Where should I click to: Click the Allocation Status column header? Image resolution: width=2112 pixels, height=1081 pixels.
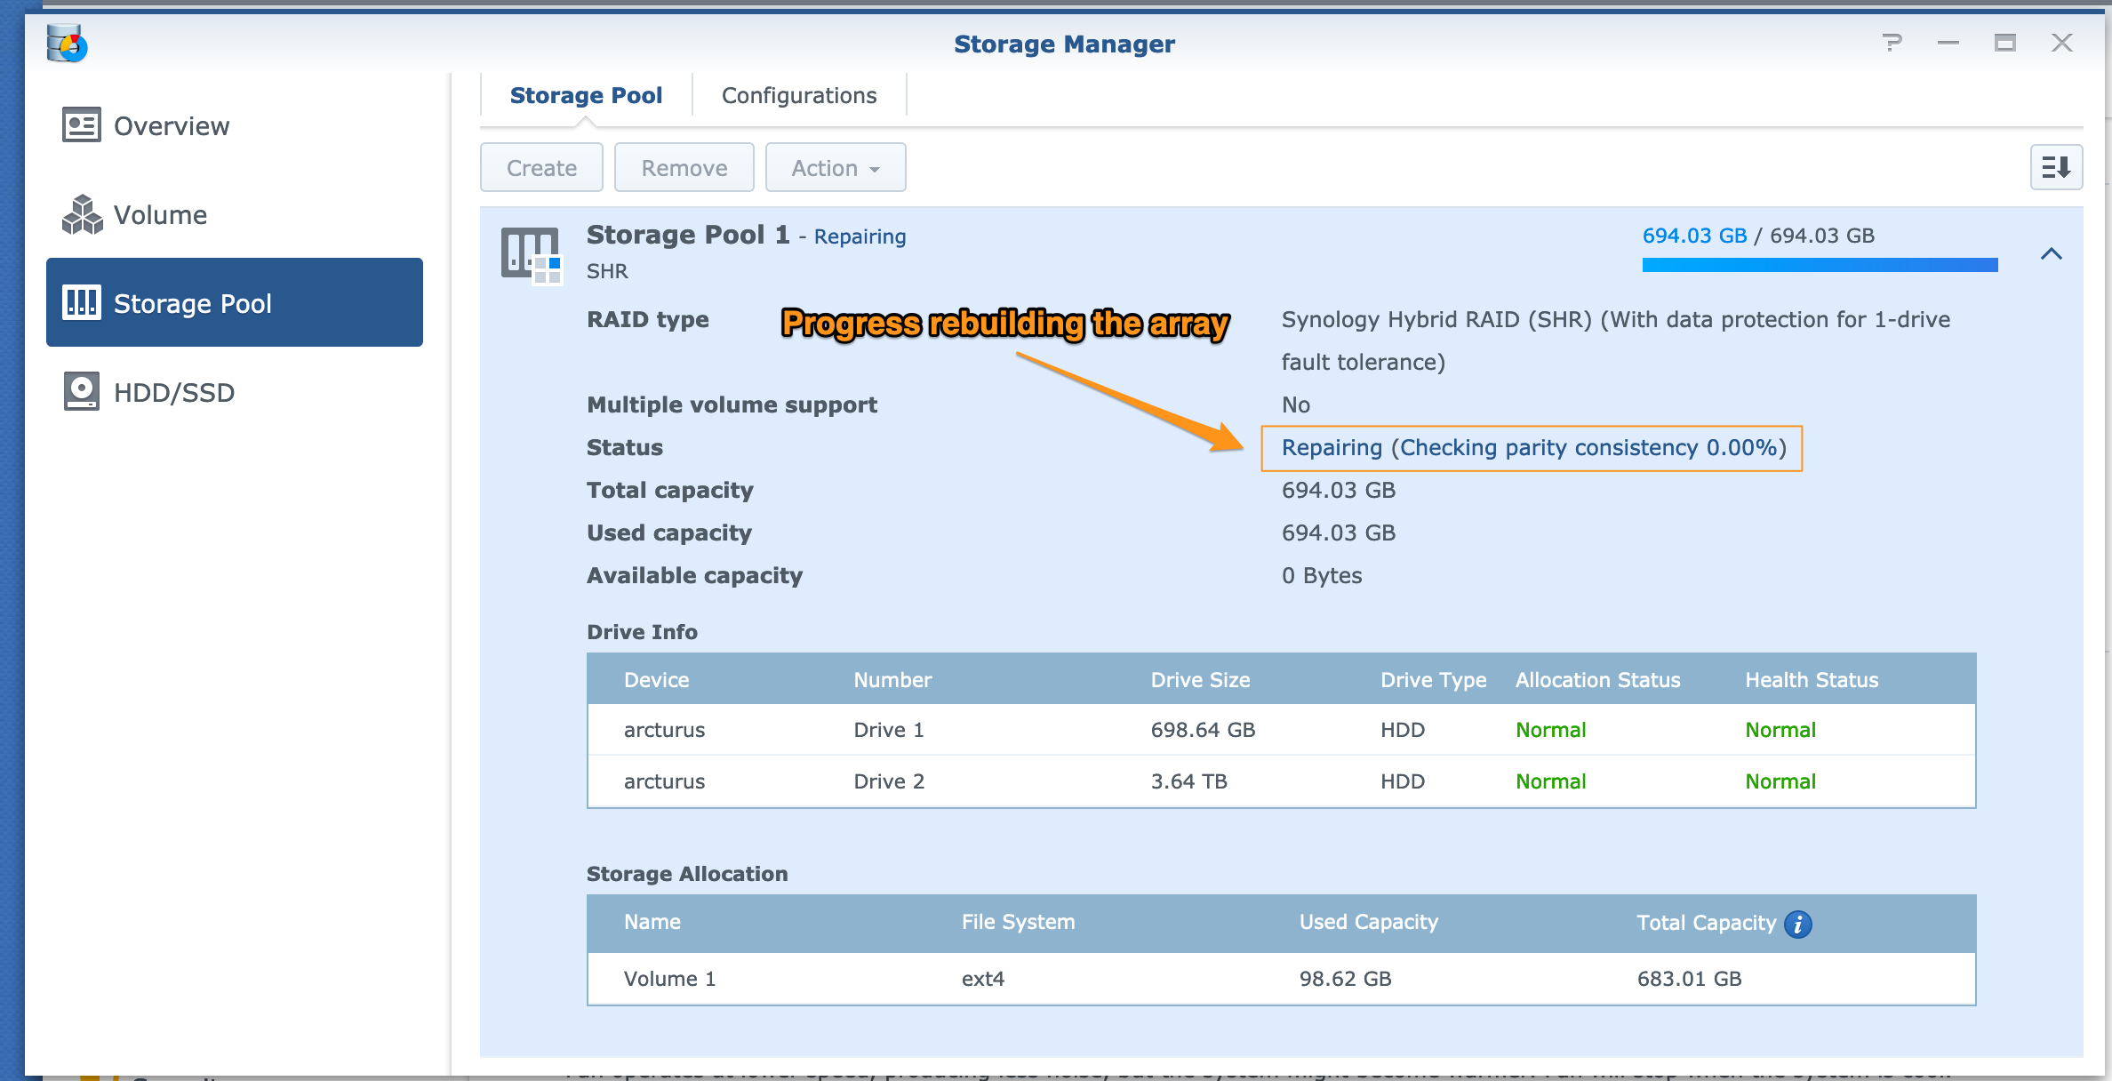tap(1597, 680)
